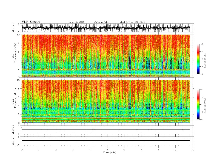Click the time axis tick label "1"

(x=39, y=150)
